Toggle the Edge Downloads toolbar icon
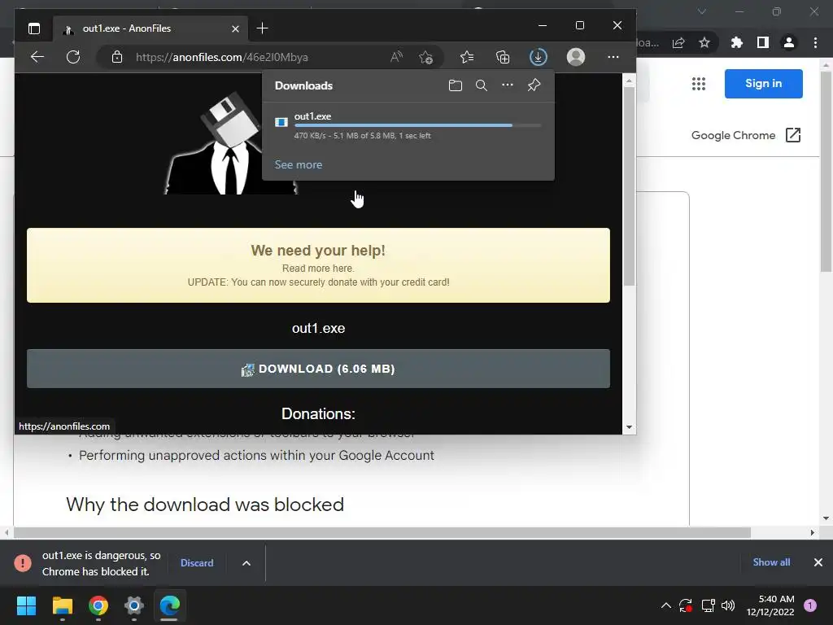Image resolution: width=833 pixels, height=625 pixels. (x=539, y=57)
